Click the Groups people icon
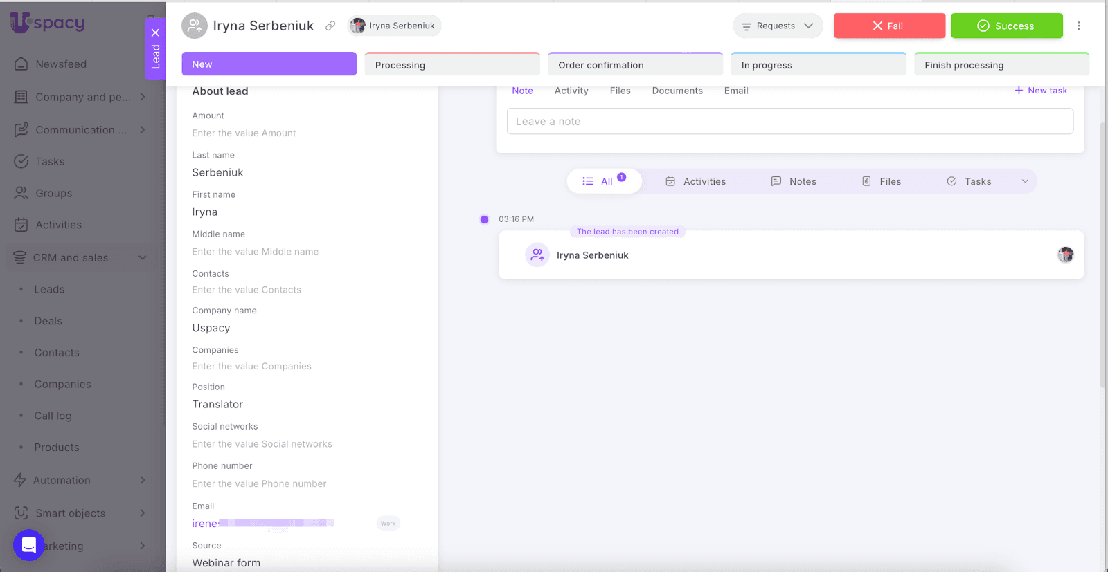This screenshot has width=1108, height=572. [x=21, y=193]
